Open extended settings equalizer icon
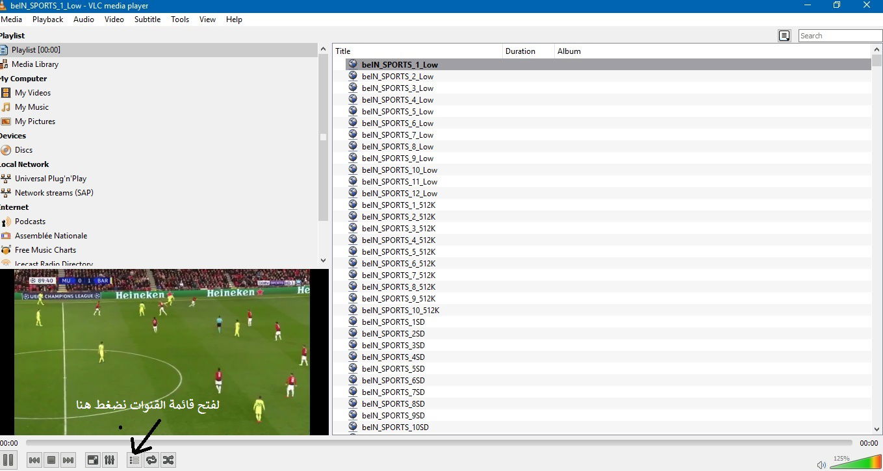Viewport: 883px width, 471px height. [x=110, y=460]
